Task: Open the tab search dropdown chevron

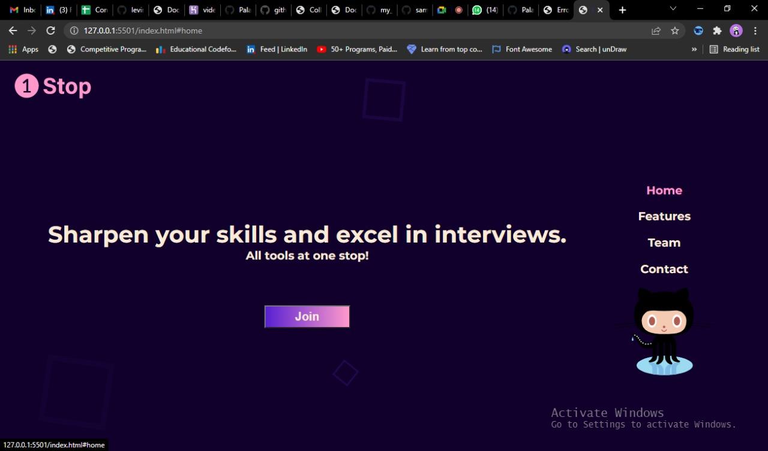Action: pyautogui.click(x=673, y=9)
